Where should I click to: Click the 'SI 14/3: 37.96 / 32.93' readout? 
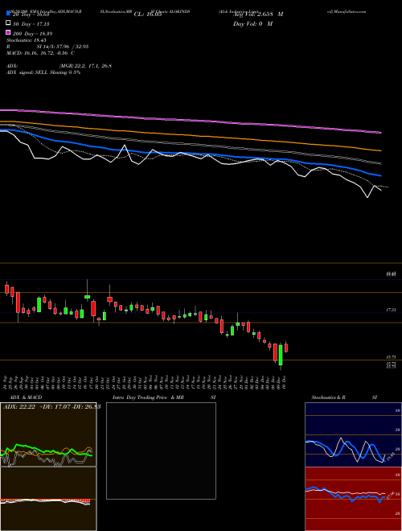click(63, 47)
